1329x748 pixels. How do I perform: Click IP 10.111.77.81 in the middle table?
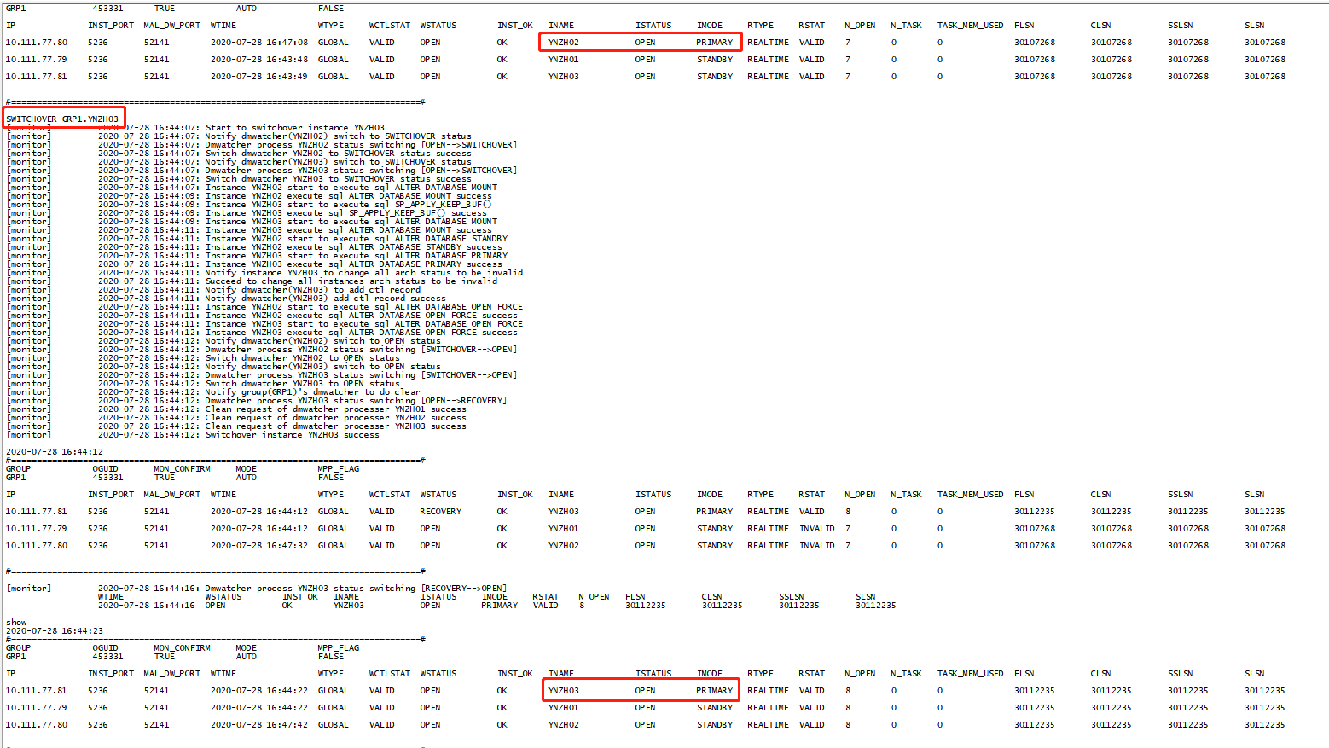tap(36, 511)
